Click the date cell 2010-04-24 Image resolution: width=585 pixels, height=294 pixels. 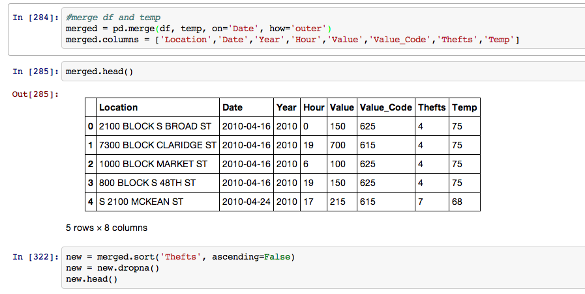click(247, 202)
